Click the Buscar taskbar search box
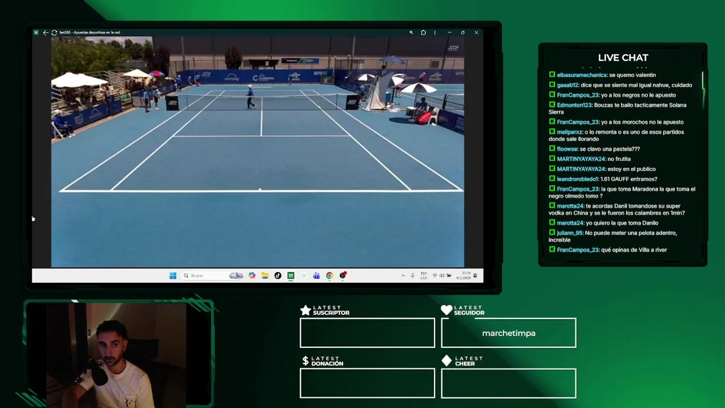 (x=212, y=275)
